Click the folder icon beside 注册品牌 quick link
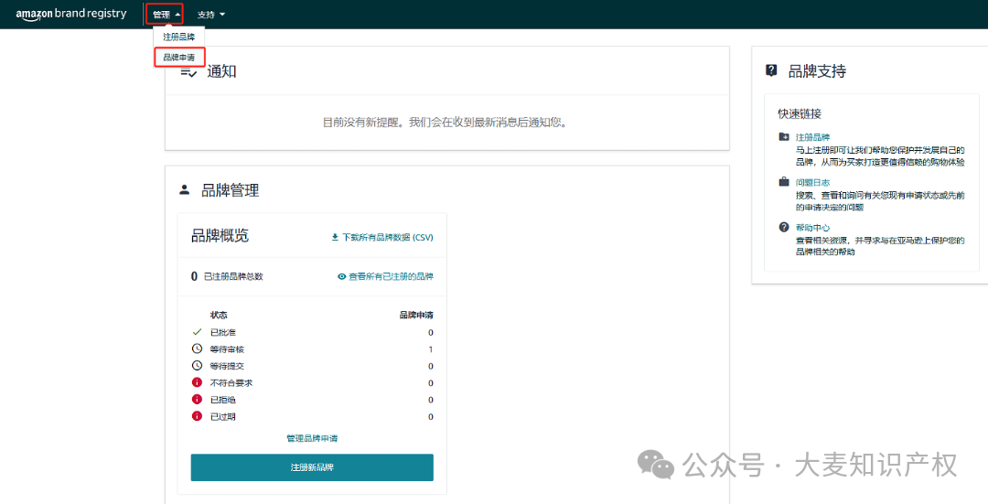This screenshot has height=504, width=988. pyautogui.click(x=784, y=136)
